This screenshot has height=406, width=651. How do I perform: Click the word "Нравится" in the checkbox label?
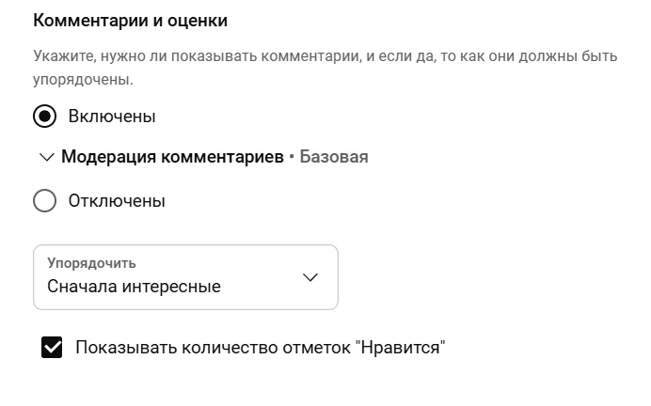click(401, 348)
